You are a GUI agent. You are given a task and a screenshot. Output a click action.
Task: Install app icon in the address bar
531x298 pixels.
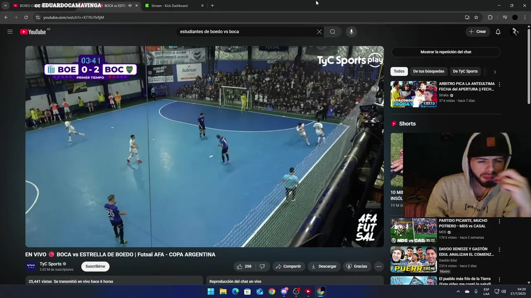pos(467,17)
